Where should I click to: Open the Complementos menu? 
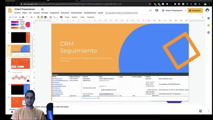click(90, 13)
